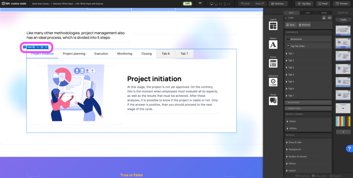Click the anchor icon in Tabs header
This screenshot has height=178, width=353.
[x=324, y=18]
